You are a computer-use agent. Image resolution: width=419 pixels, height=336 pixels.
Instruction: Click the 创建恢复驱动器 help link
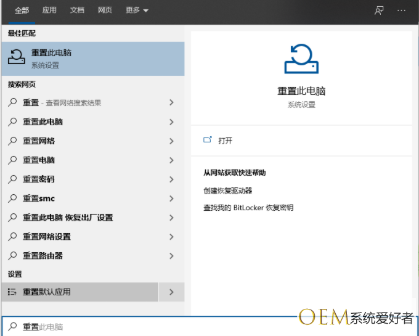tap(228, 191)
